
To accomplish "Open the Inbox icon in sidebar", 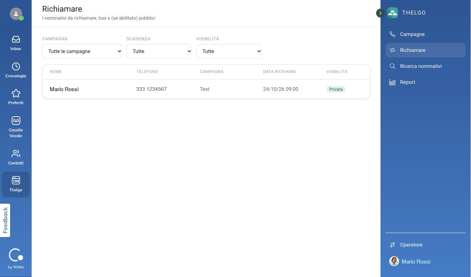I will [16, 39].
